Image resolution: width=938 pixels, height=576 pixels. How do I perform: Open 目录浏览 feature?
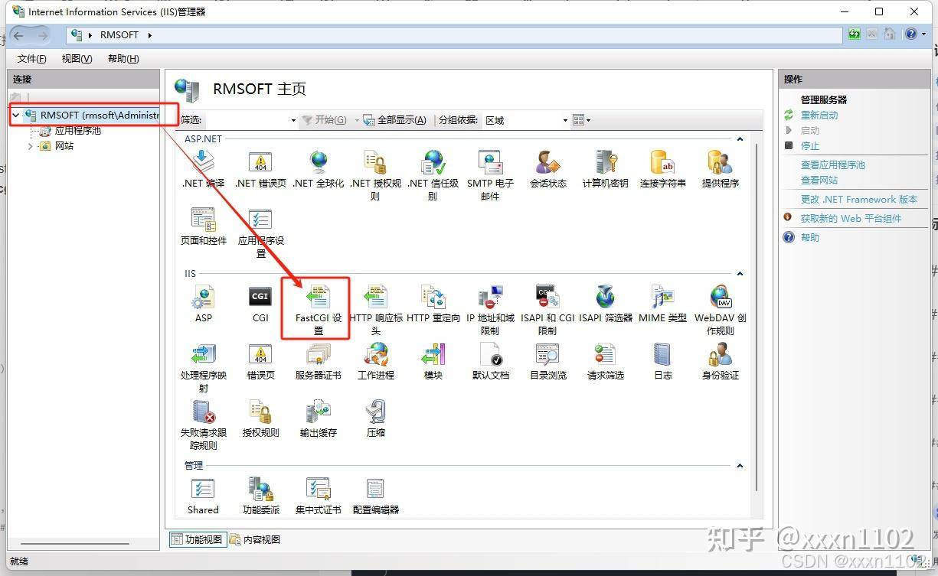coord(548,362)
